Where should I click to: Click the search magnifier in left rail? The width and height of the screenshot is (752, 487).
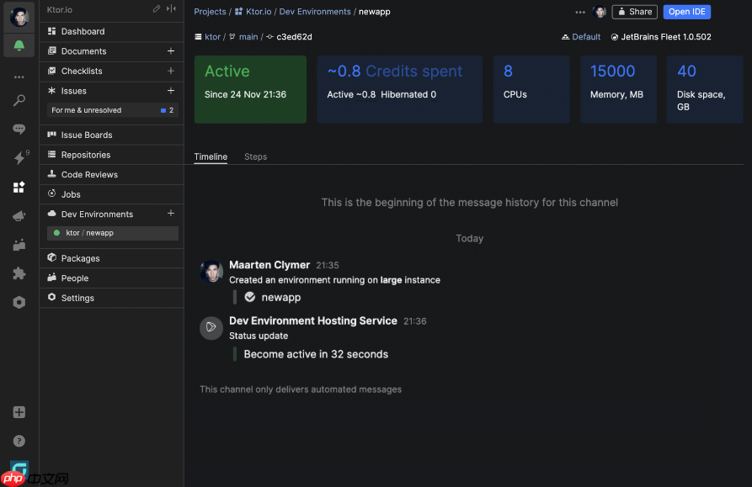coord(19,101)
